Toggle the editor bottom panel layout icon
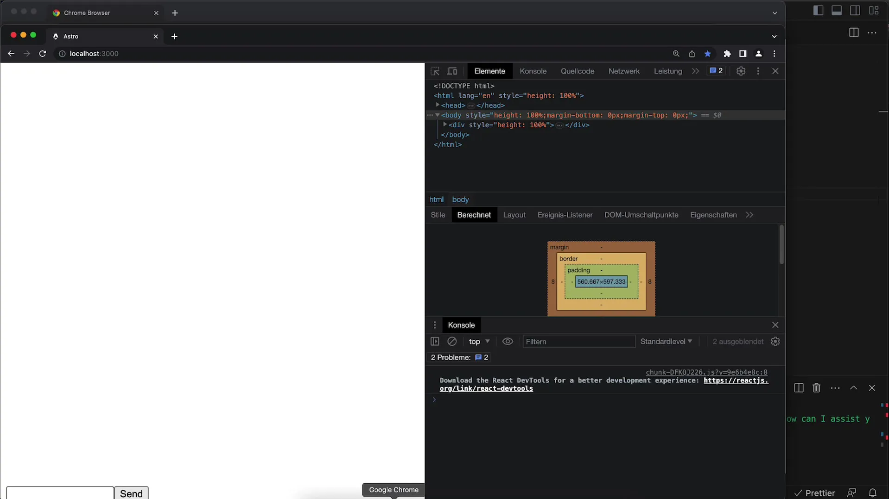889x499 pixels. click(x=837, y=11)
